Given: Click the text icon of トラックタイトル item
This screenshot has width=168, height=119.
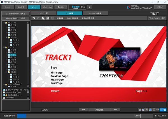Looking at the screenshot, I should (4, 98).
